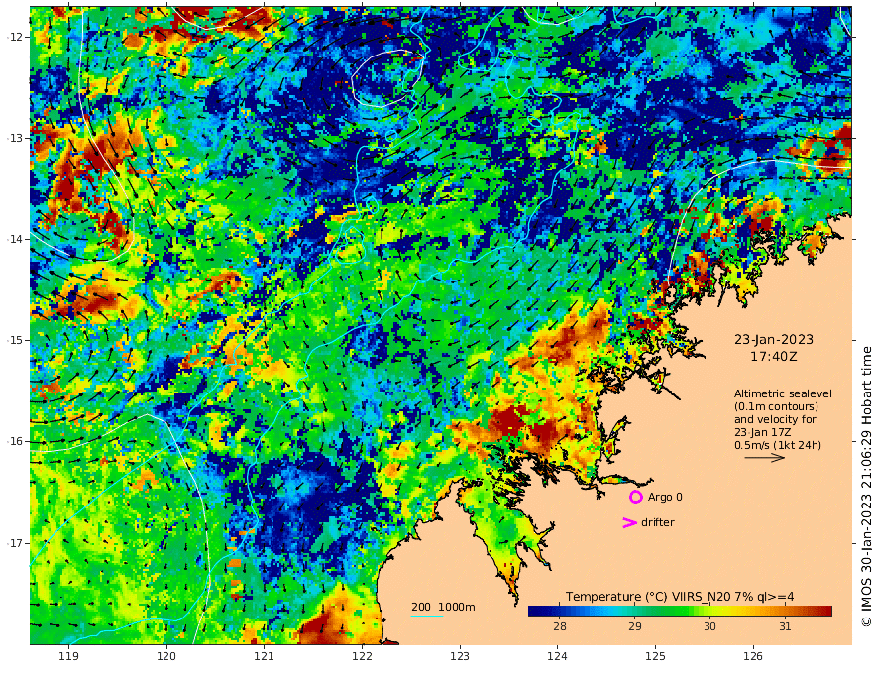Click the latitude axis label -17
Screen dimensions: 872x674
click(15, 543)
